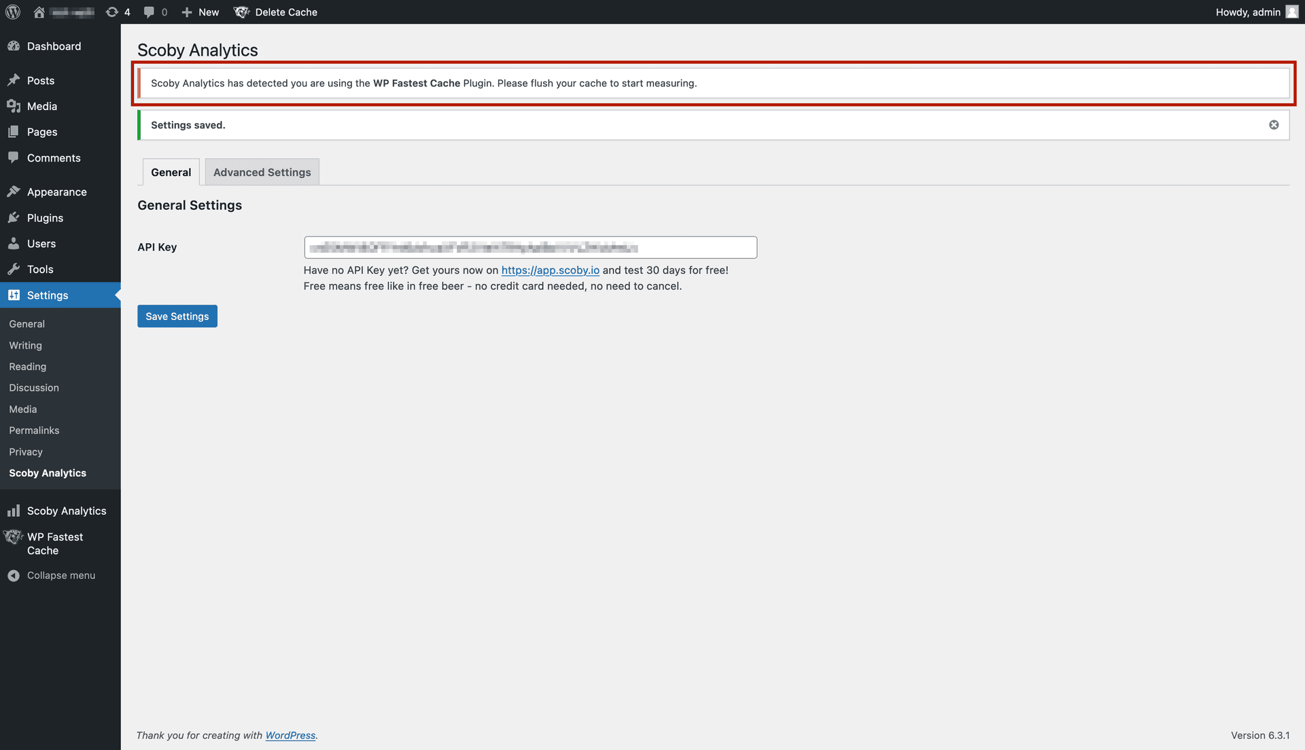This screenshot has height=750, width=1305.
Task: Select Scoby Analytics settings menu
Action: click(48, 472)
